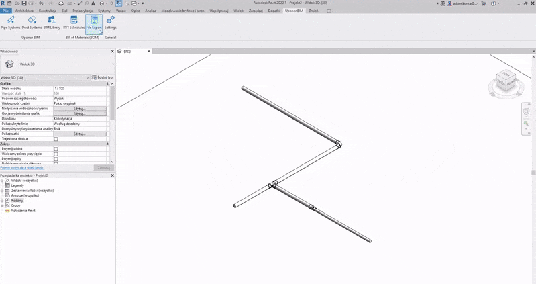Open the shopping cart icon in title bar
This screenshot has height=284, width=536.
point(484,3)
